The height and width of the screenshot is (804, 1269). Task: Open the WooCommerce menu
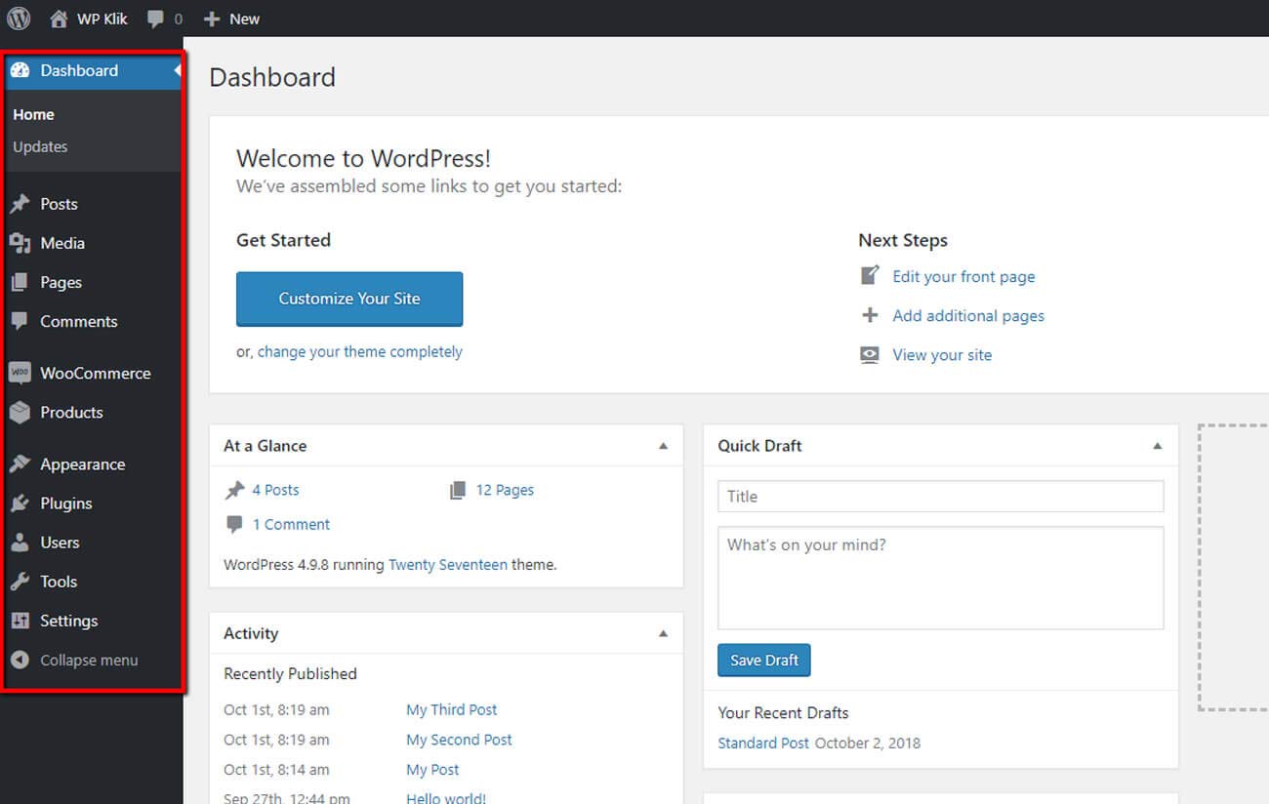pyautogui.click(x=94, y=373)
